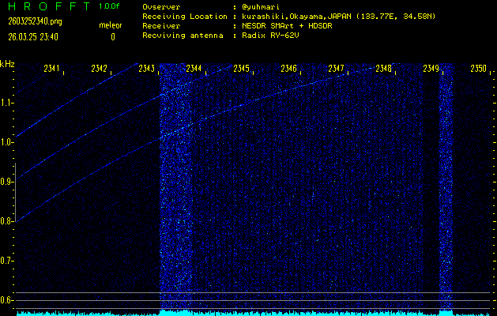Click the 2341 time marker

[x=52, y=70]
